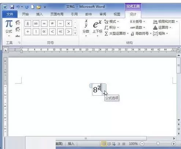Move the symbol gallery down one row
The height and width of the screenshot is (149, 181).
click(75, 28)
